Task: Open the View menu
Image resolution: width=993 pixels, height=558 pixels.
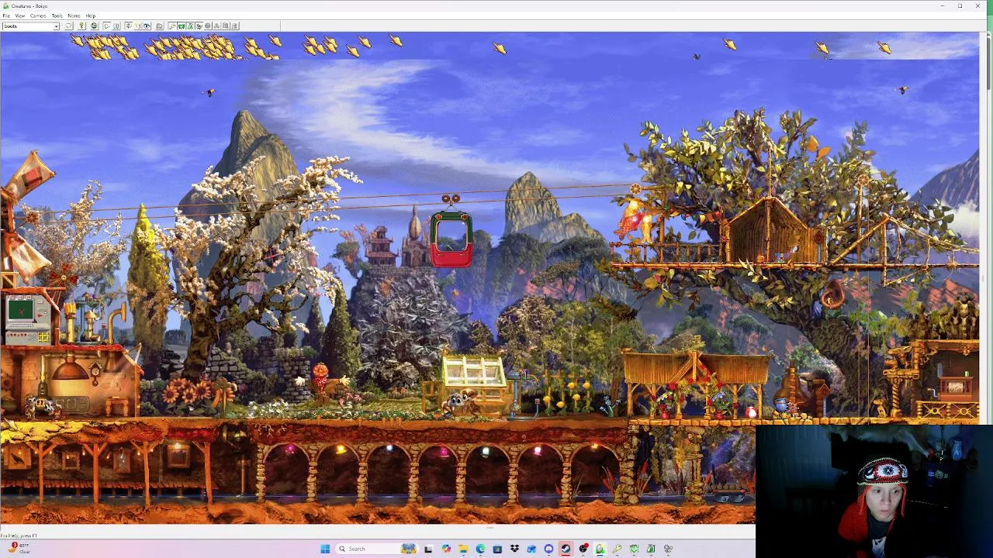Action: click(x=20, y=15)
